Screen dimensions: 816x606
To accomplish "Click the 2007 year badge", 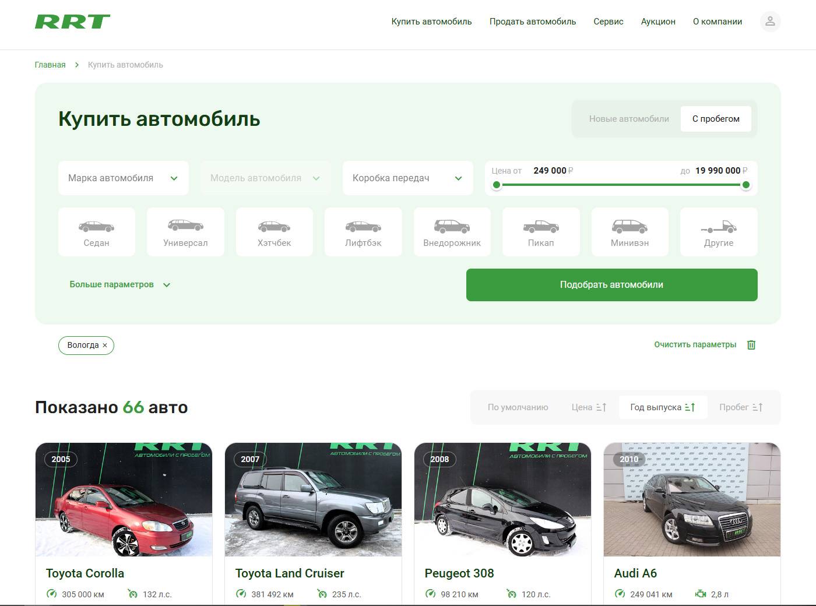I will 250,459.
